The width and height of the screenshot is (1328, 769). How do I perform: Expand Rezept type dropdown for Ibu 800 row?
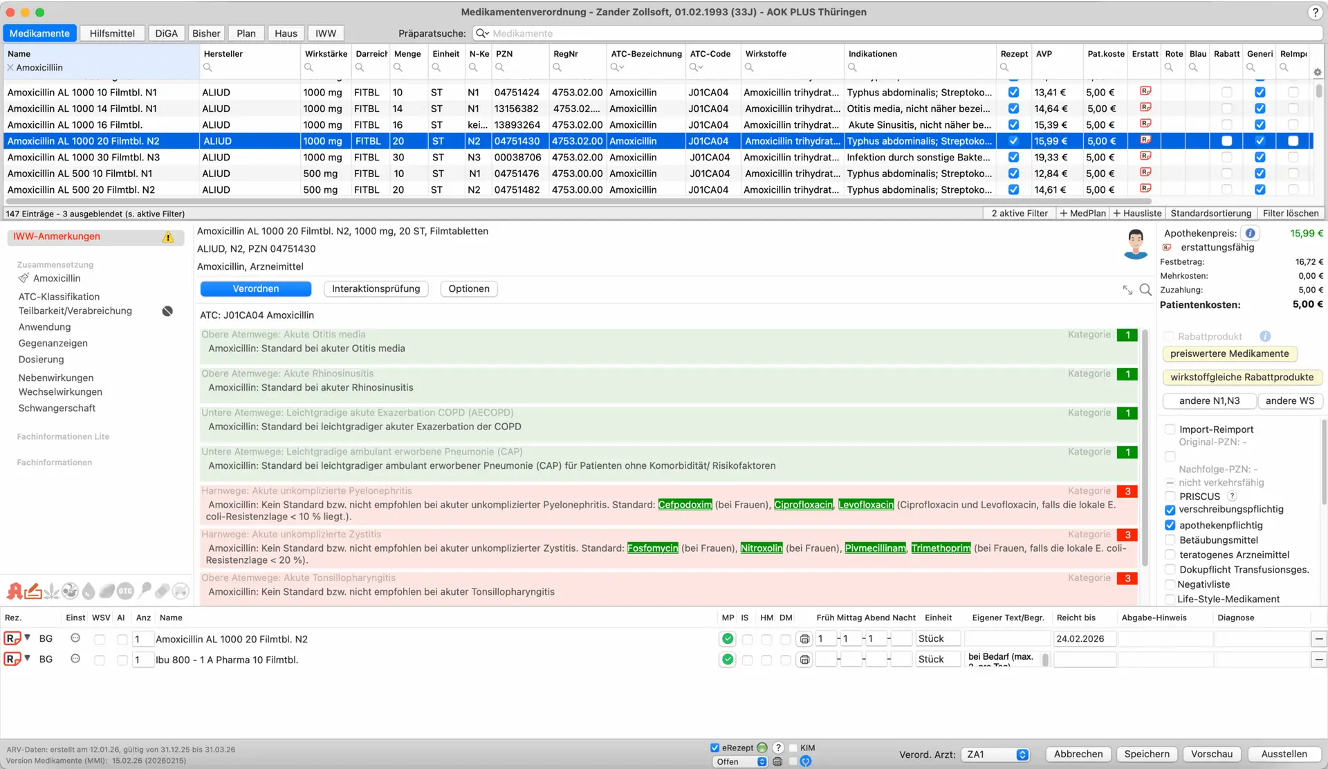click(28, 658)
